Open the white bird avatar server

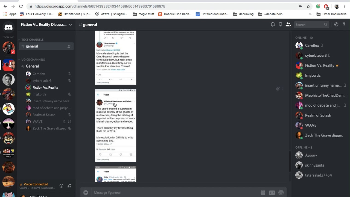coord(8,109)
